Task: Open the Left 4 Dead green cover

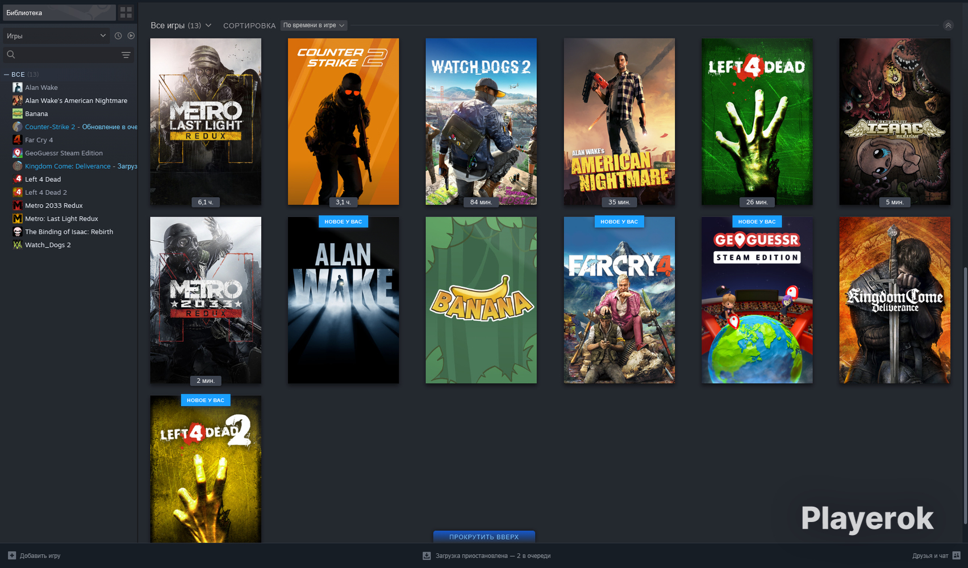Action: 757,122
